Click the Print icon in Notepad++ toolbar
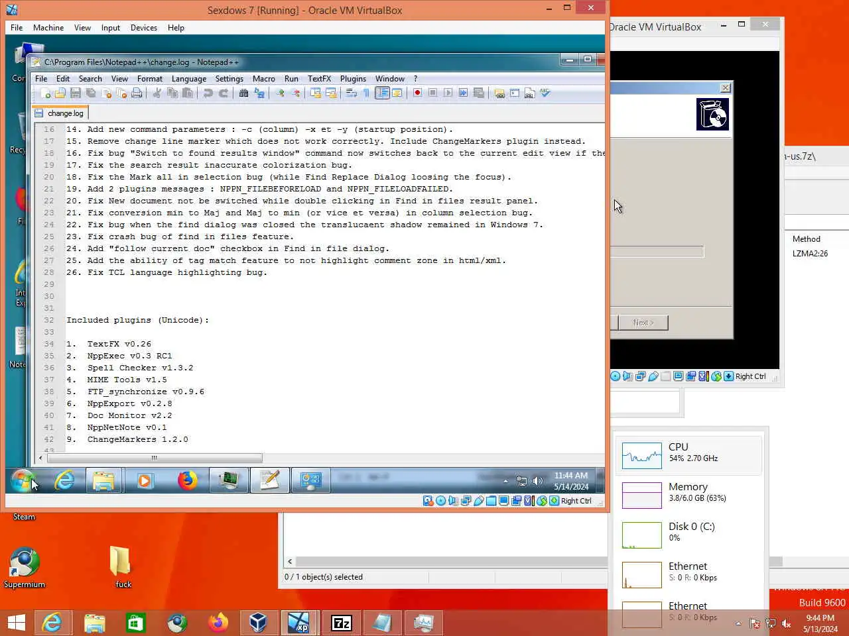849x636 pixels. (x=137, y=93)
